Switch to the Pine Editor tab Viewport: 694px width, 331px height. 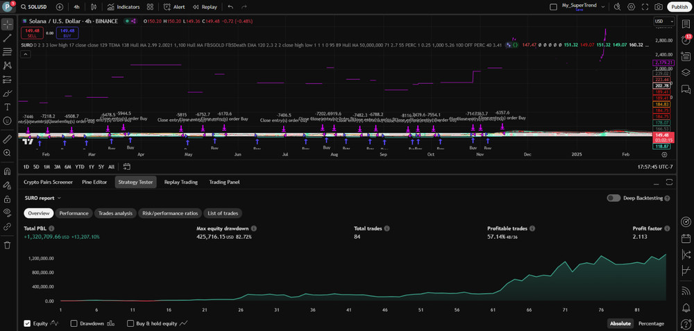94,182
